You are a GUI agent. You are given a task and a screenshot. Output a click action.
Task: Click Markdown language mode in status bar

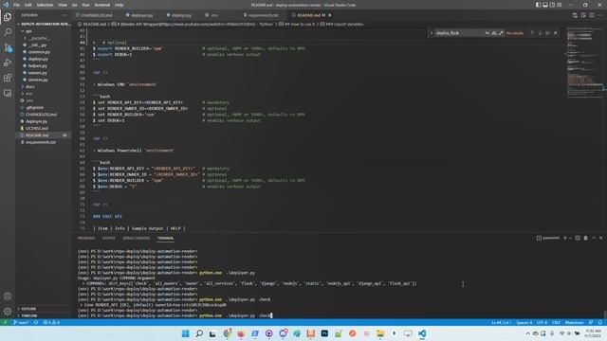point(574,322)
